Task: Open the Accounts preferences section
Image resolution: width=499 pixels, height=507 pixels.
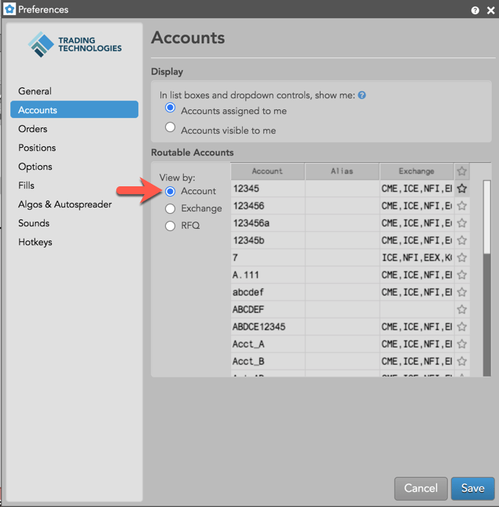Action: click(x=75, y=110)
